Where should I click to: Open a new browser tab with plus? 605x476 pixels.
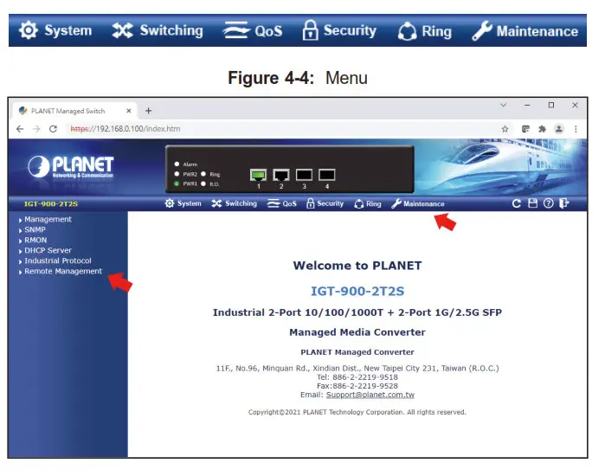click(149, 111)
